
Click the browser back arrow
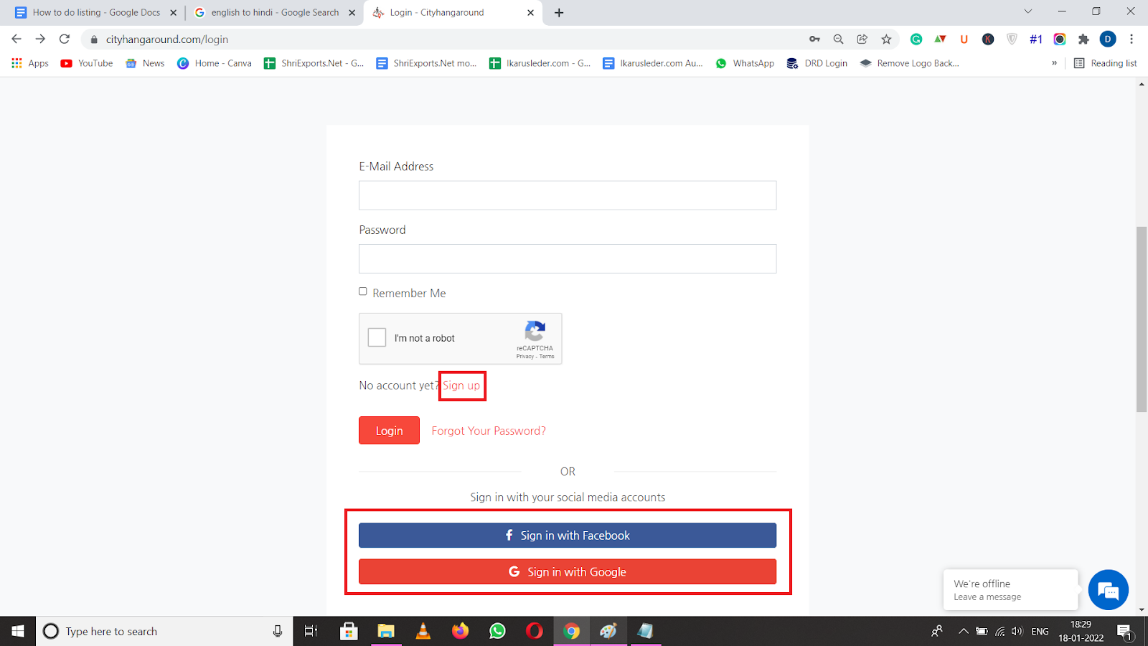(x=17, y=39)
